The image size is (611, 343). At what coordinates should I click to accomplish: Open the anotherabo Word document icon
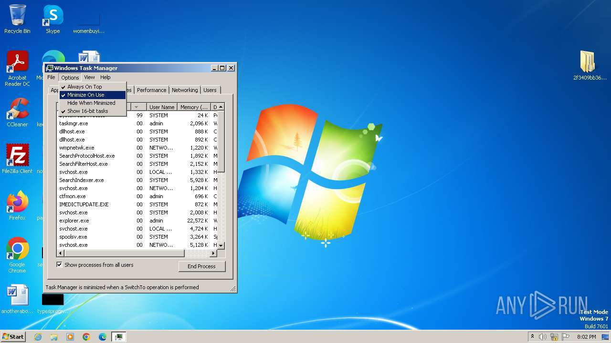pyautogui.click(x=17, y=299)
